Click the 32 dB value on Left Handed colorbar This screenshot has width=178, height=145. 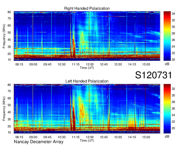click(173, 89)
